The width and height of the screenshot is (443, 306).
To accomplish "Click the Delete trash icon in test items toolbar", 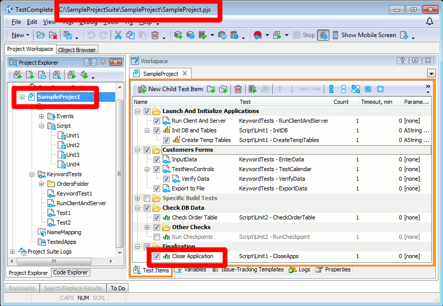I will point(238,89).
